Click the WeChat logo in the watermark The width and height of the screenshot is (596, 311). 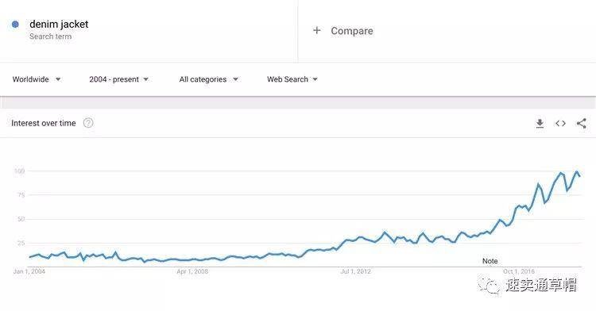[489, 286]
